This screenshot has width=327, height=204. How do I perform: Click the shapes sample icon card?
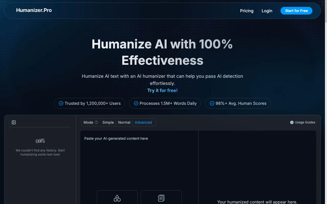click(117, 197)
